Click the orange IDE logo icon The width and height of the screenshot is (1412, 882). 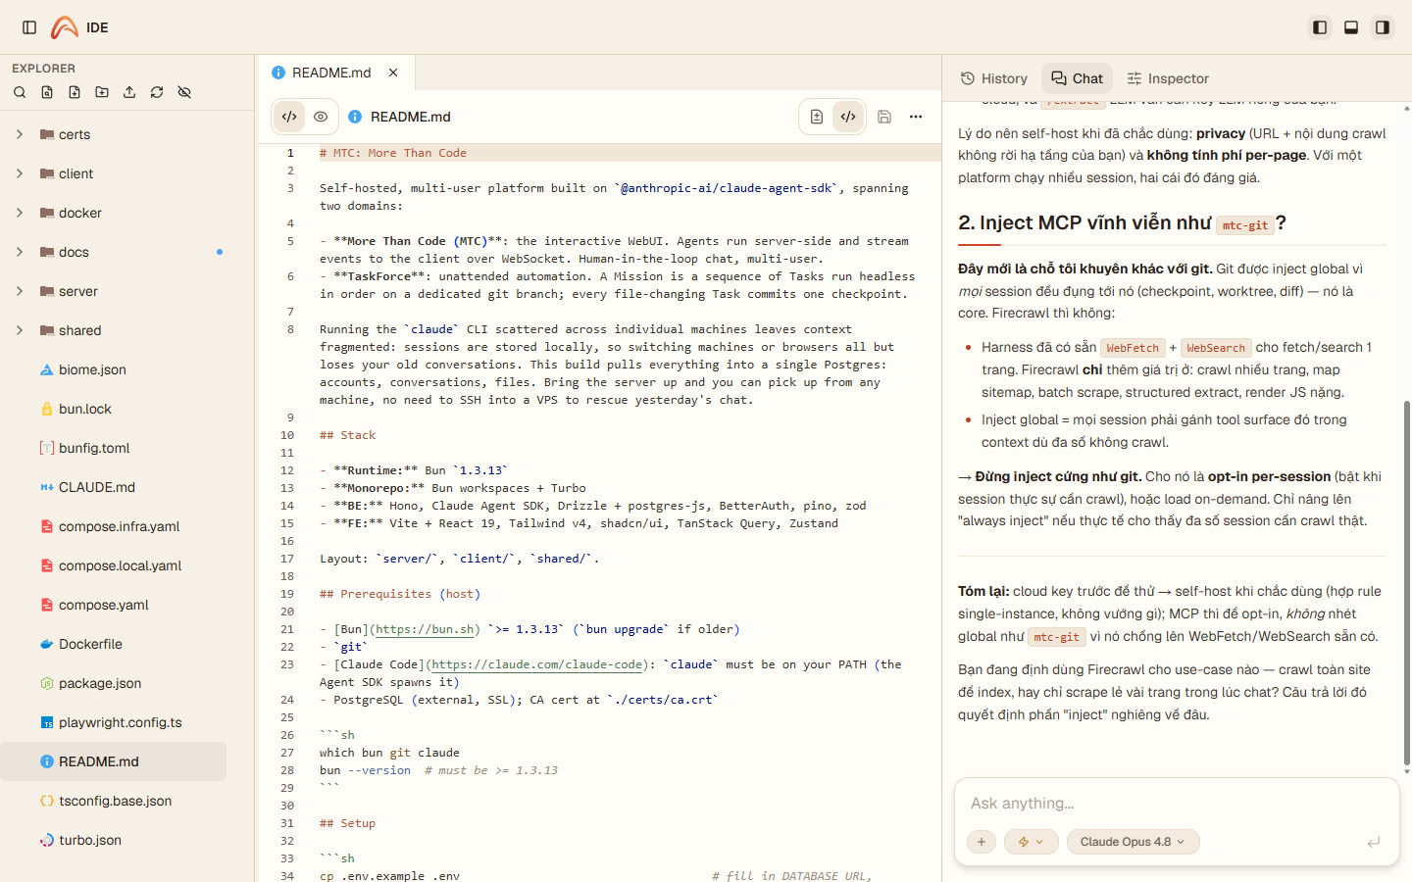[x=65, y=27]
